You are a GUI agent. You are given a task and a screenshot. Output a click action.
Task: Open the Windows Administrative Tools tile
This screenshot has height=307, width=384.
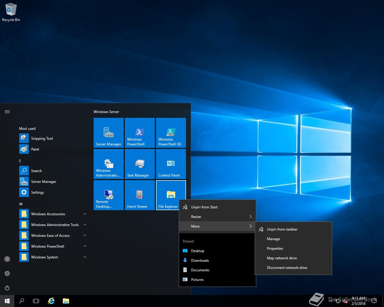[109, 164]
